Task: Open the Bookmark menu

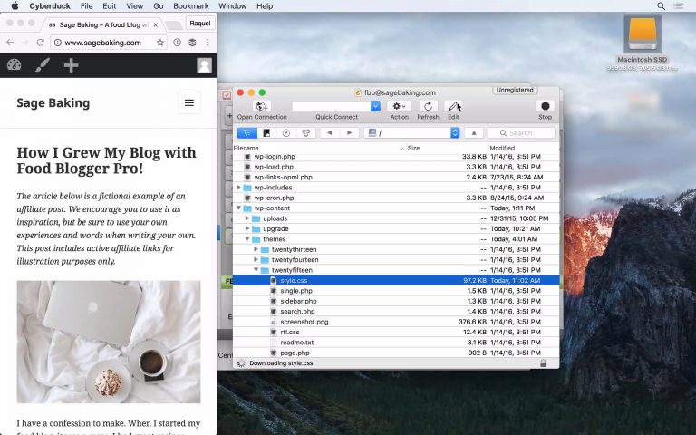Action: click(x=191, y=6)
